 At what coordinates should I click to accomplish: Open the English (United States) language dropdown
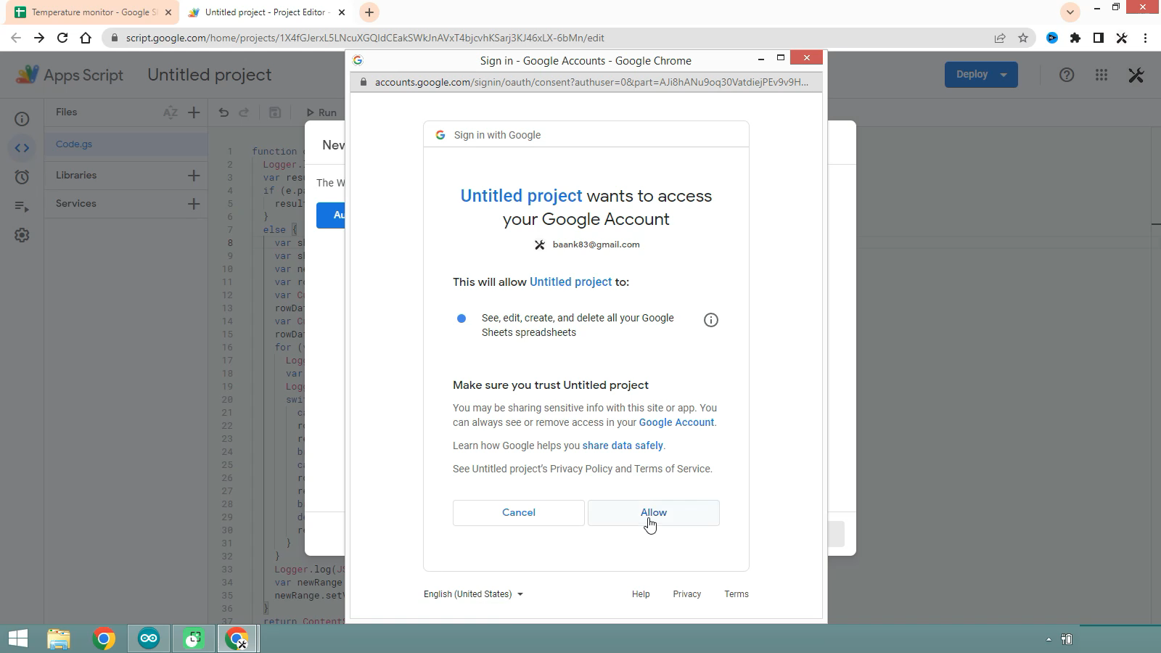coord(473,594)
